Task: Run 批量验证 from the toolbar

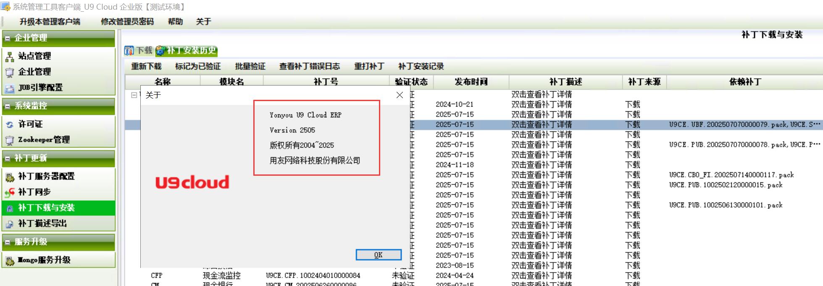Action: coord(250,66)
